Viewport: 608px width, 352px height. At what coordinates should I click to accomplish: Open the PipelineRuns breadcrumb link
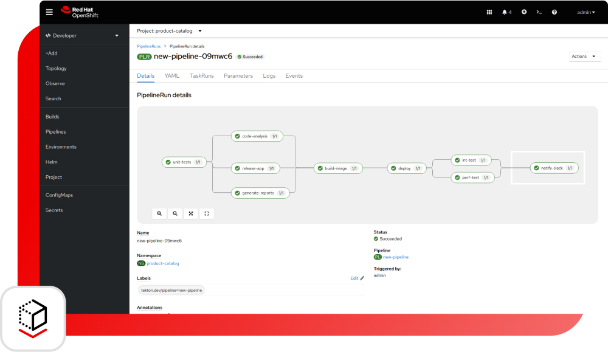click(149, 46)
